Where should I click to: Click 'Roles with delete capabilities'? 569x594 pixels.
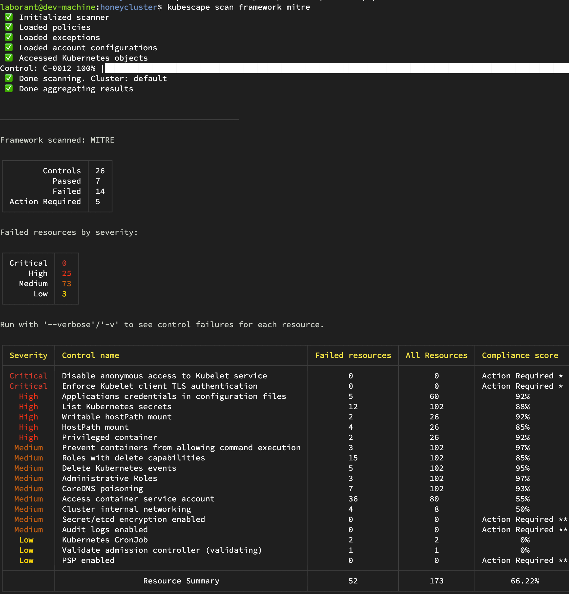134,458
